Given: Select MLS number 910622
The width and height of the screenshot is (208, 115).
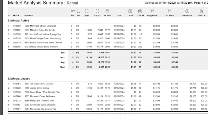Looking at the screenshot, I should tap(17, 88).
